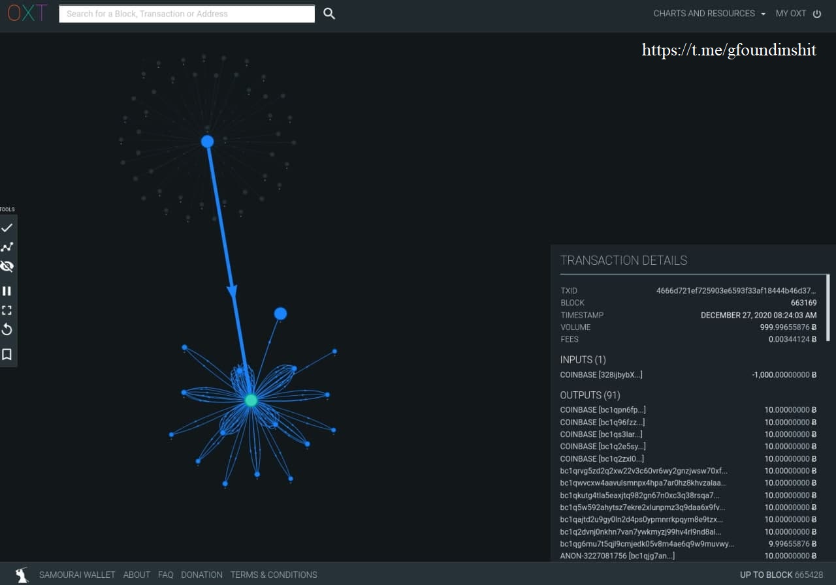
Task: Bookmark this transaction graph
Action: tap(7, 354)
